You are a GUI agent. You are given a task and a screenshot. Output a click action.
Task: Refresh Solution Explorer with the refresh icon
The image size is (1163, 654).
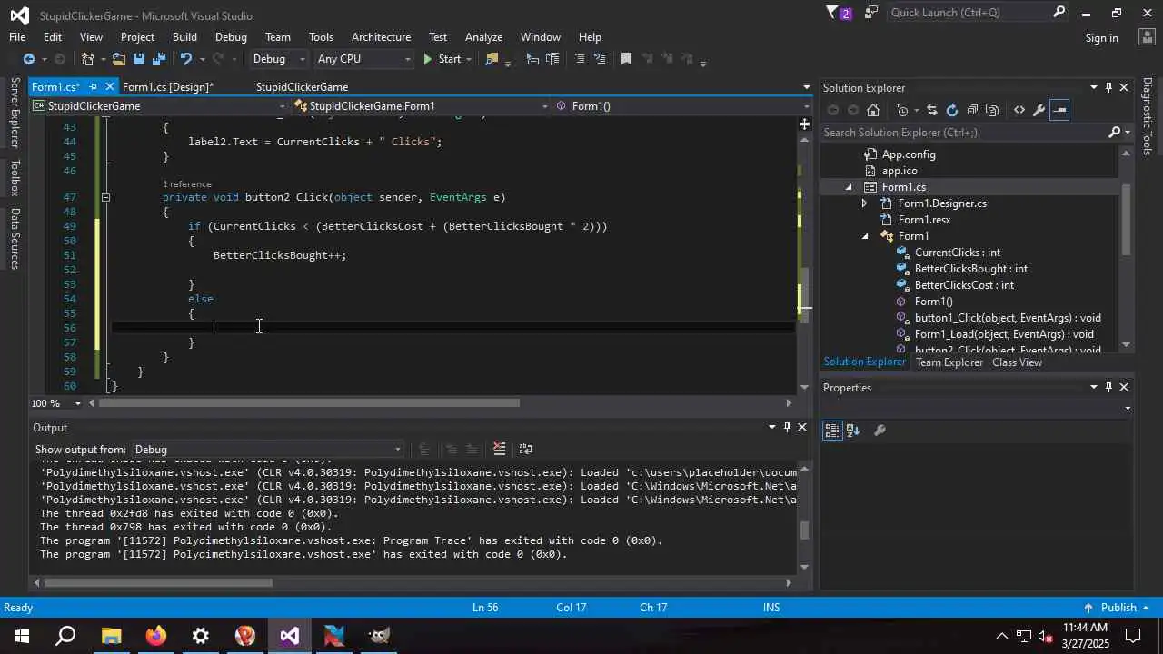[x=951, y=110]
